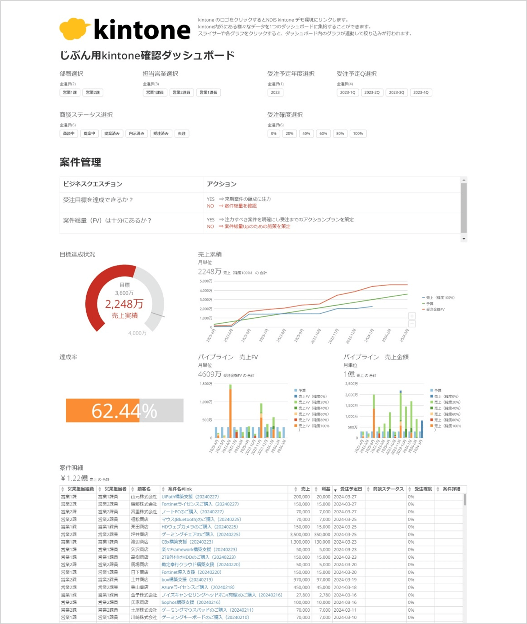This screenshot has height=624, width=527.
Task: Toggle 失注 status slicer
Action: point(182,133)
